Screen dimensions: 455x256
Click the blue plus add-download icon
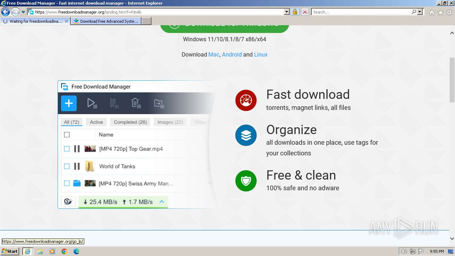pyautogui.click(x=69, y=103)
